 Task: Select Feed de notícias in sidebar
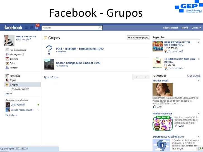pyautogui.click(x=18, y=50)
